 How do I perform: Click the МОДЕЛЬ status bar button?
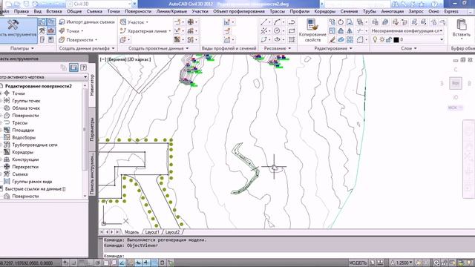coord(358,263)
